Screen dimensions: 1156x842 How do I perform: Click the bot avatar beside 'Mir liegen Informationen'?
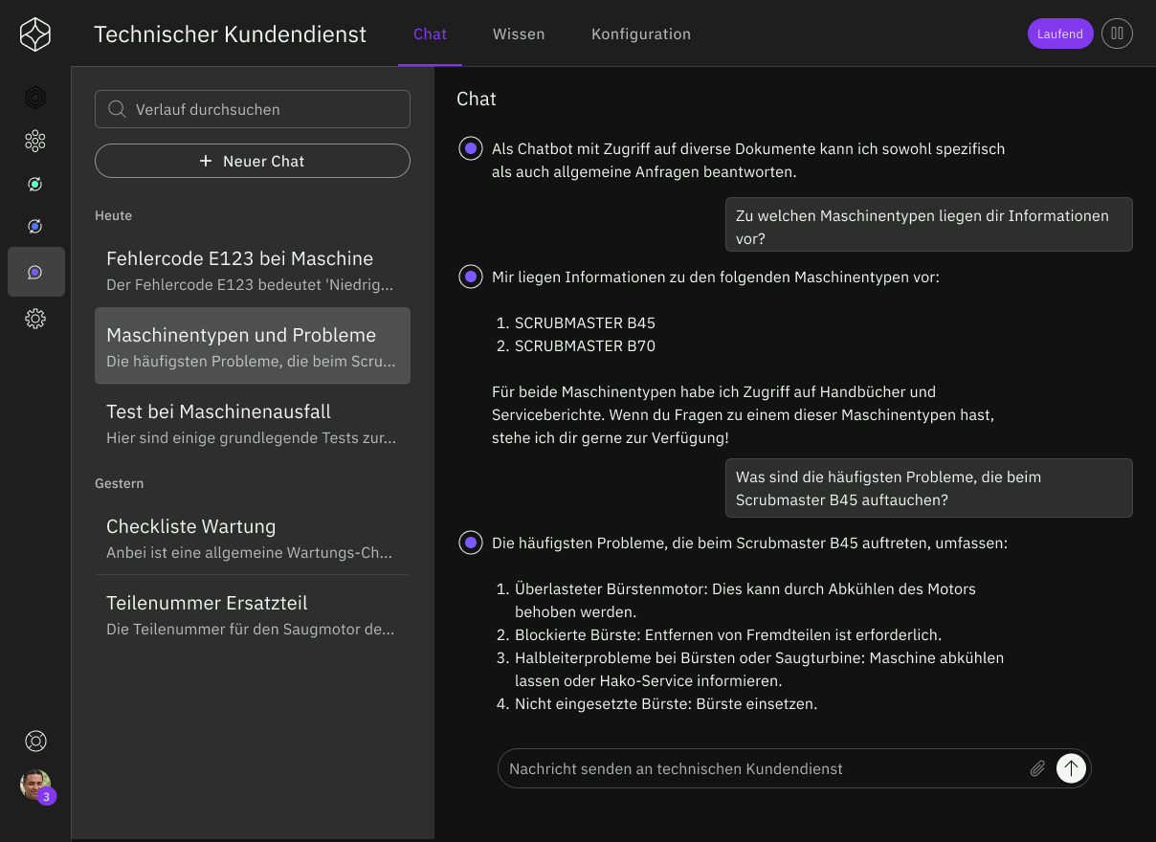point(470,277)
